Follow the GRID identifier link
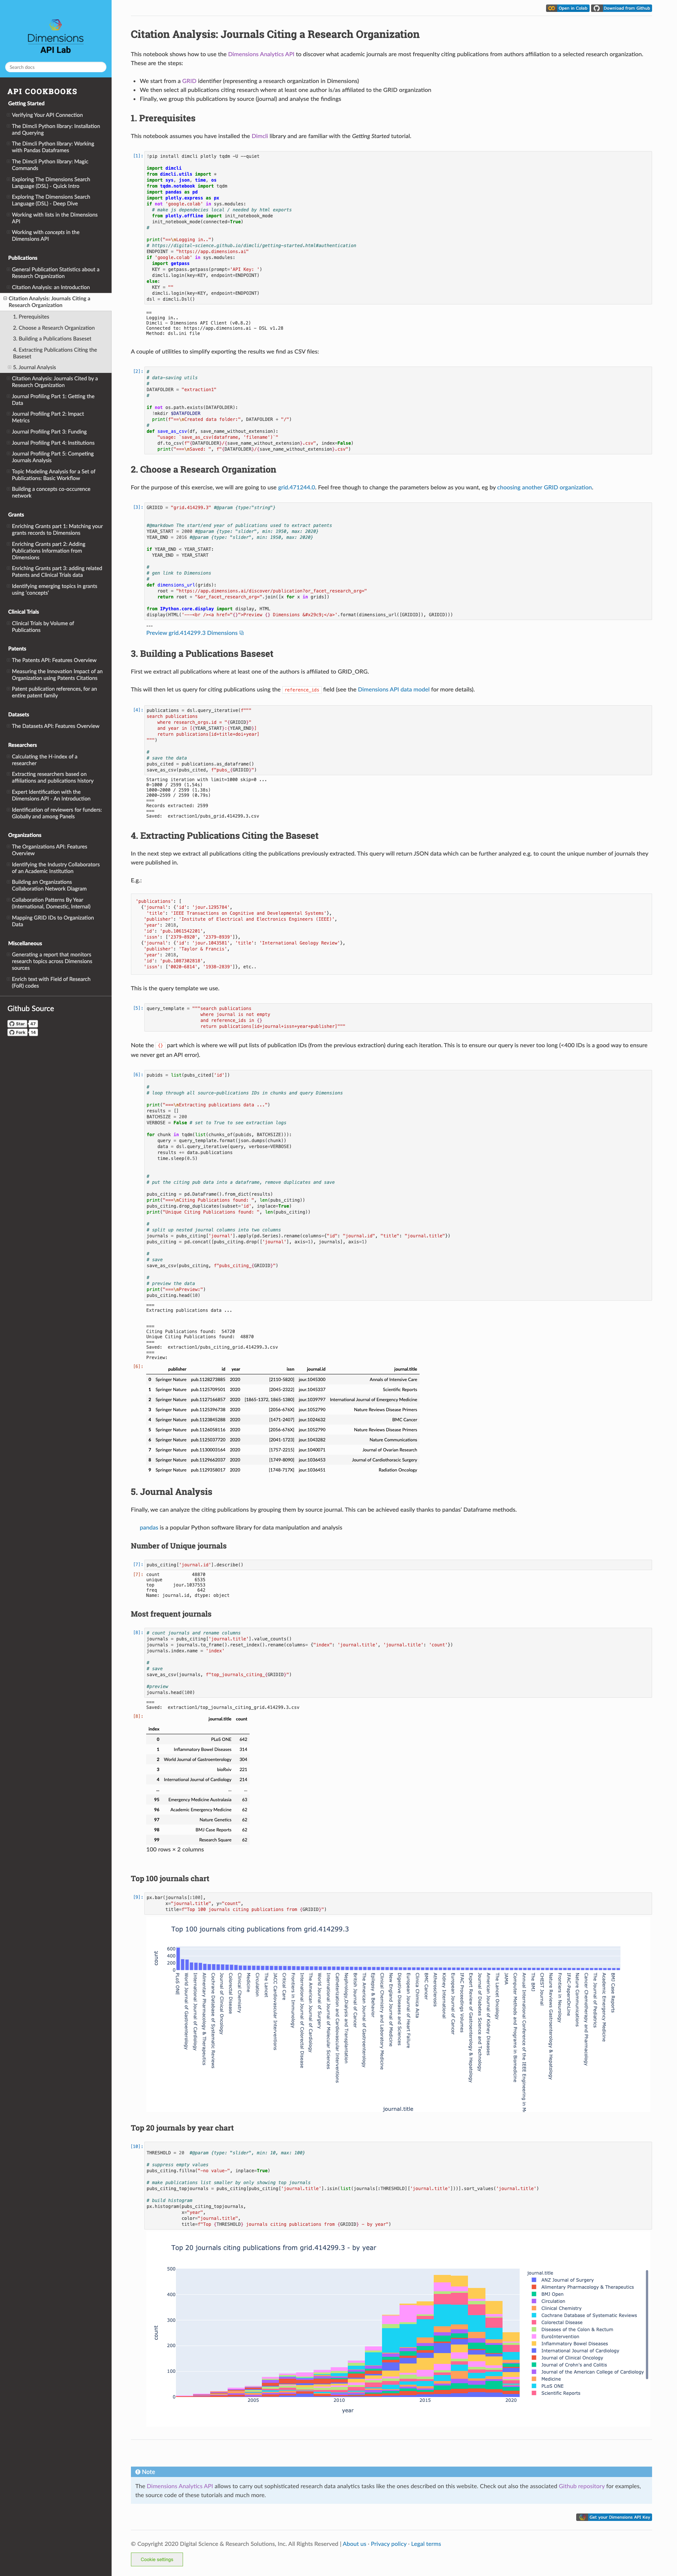The image size is (677, 2576). (189, 81)
